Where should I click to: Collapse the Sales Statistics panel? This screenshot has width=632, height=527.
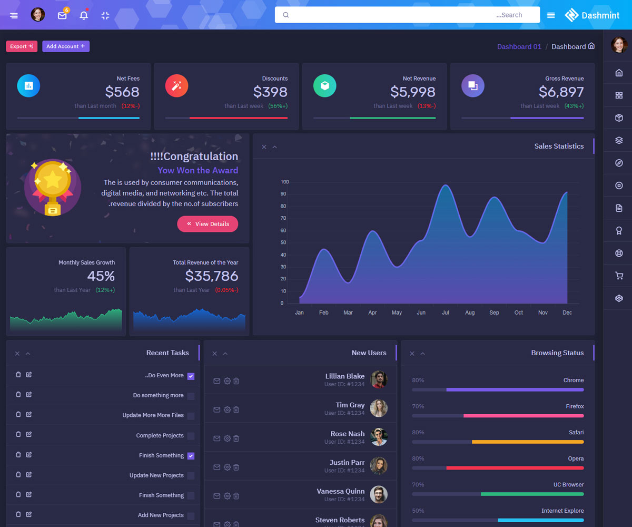pyautogui.click(x=274, y=147)
